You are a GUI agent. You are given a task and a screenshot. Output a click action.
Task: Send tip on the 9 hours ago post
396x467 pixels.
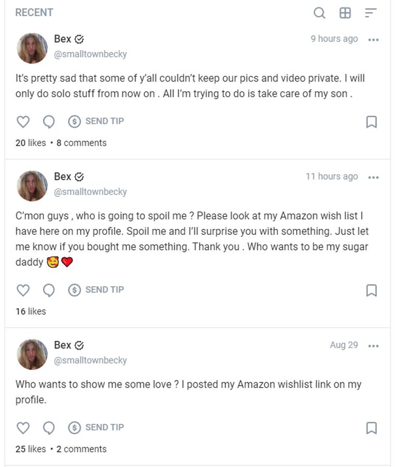97,122
